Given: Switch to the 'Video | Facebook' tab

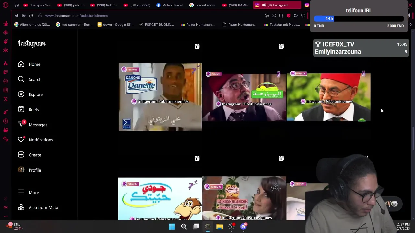Looking at the screenshot, I should (x=170, y=5).
